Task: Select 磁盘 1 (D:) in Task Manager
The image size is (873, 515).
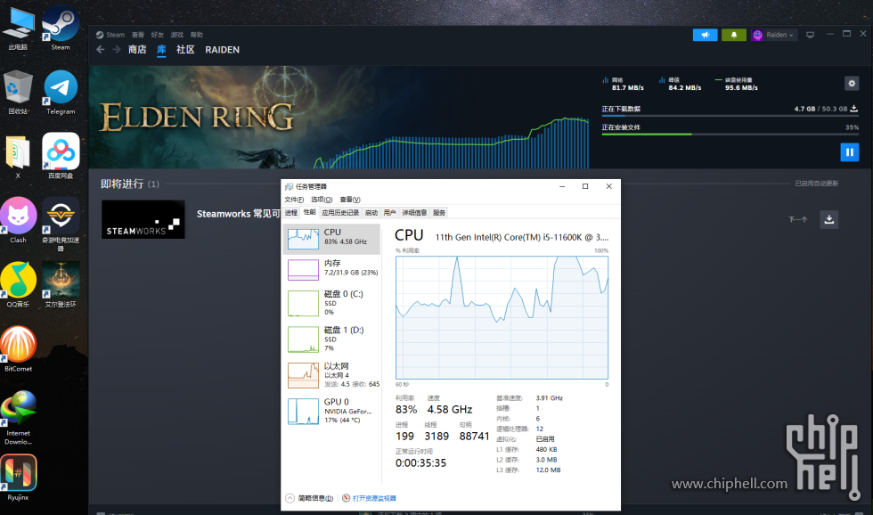Action: tap(331, 339)
